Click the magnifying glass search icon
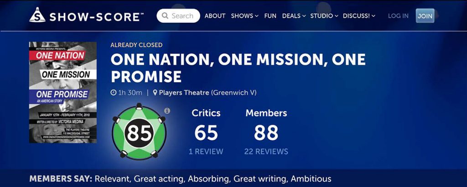 tap(165, 16)
